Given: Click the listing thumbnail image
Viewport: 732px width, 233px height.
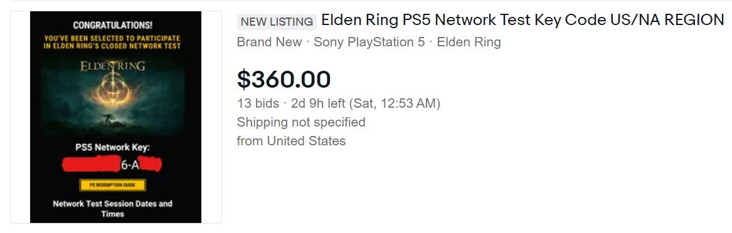Looking at the screenshot, I should click(116, 117).
